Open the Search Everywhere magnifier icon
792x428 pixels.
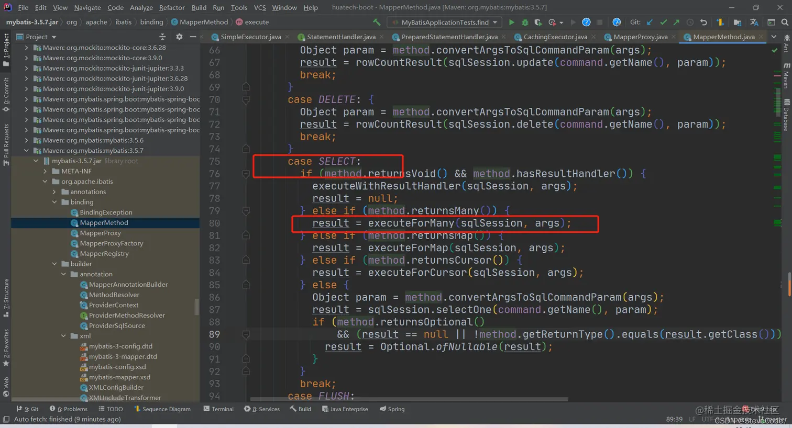tap(785, 22)
